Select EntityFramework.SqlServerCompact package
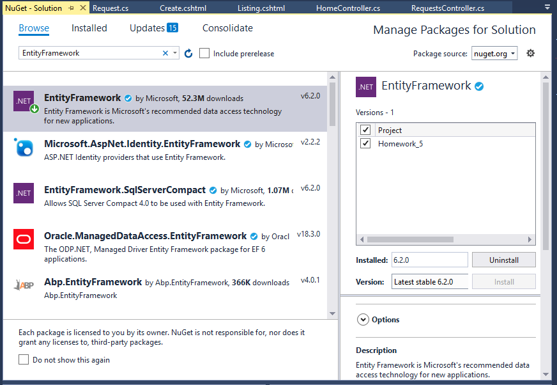Viewport: 557px width, 385px height. click(x=165, y=201)
